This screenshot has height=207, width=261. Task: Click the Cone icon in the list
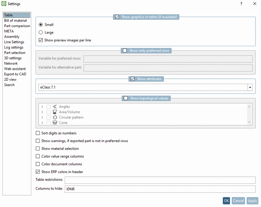click(55, 123)
